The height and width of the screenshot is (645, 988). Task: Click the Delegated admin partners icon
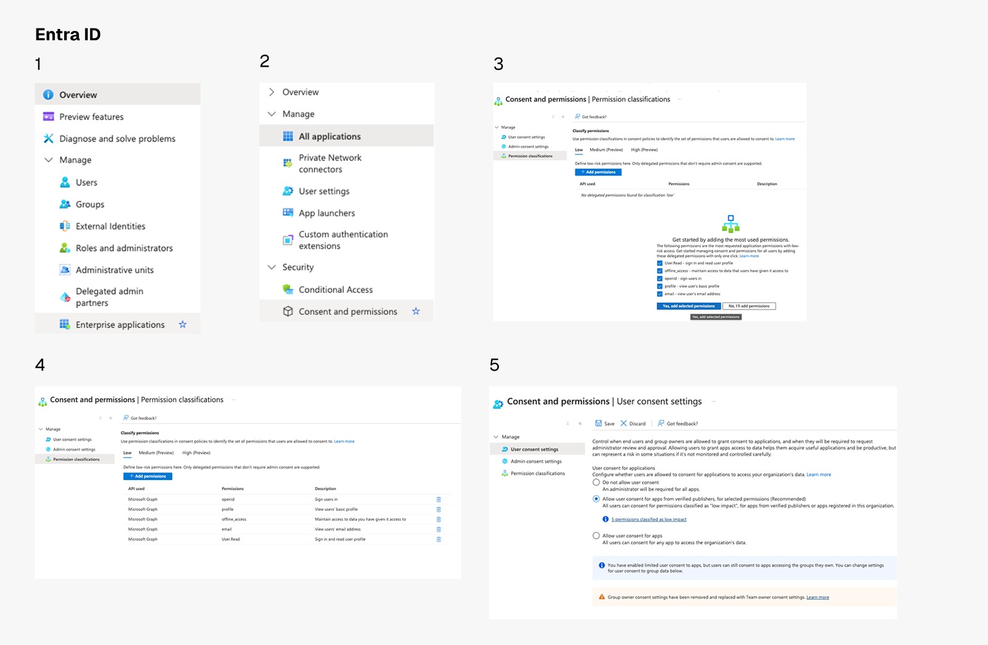coord(65,297)
